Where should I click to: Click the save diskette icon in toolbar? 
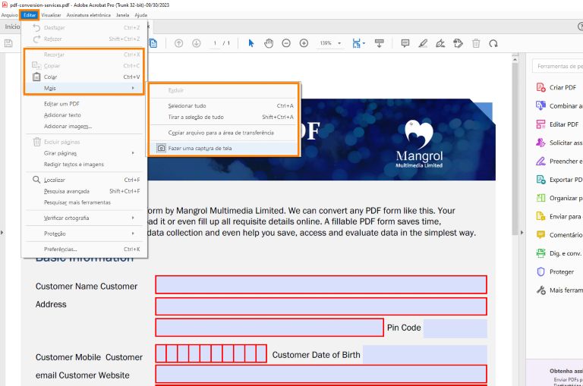point(8,43)
